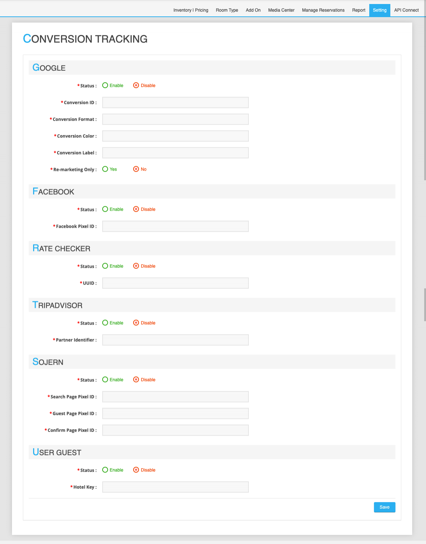Switch to API Connect tab
The width and height of the screenshot is (426, 544).
pyautogui.click(x=406, y=10)
